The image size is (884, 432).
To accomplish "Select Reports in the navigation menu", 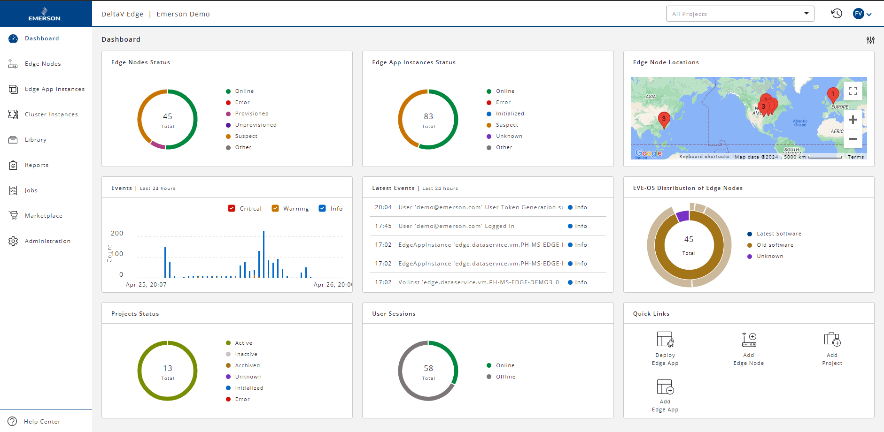I will pyautogui.click(x=37, y=165).
